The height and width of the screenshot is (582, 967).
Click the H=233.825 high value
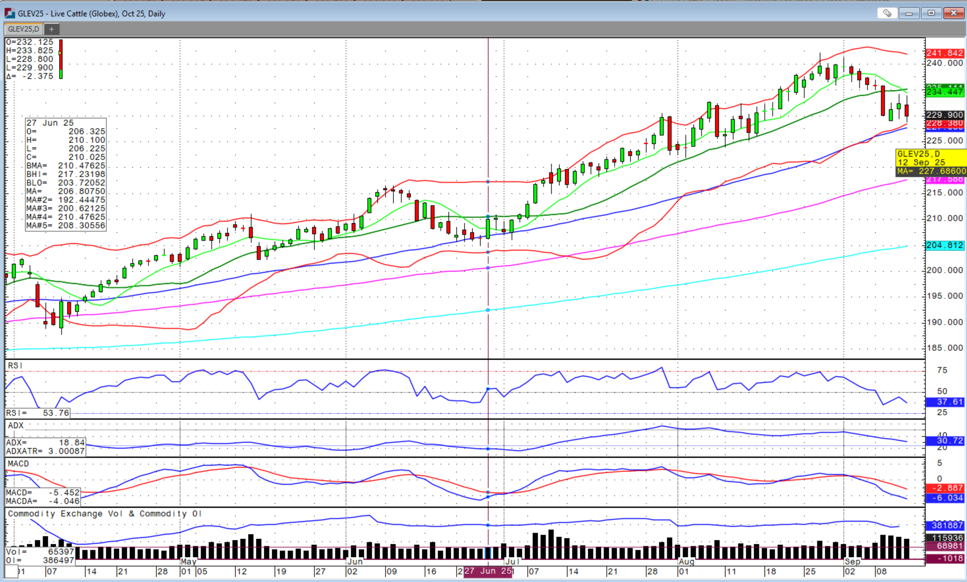point(29,50)
